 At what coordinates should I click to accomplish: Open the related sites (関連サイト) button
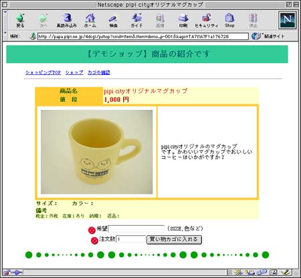click(268, 36)
